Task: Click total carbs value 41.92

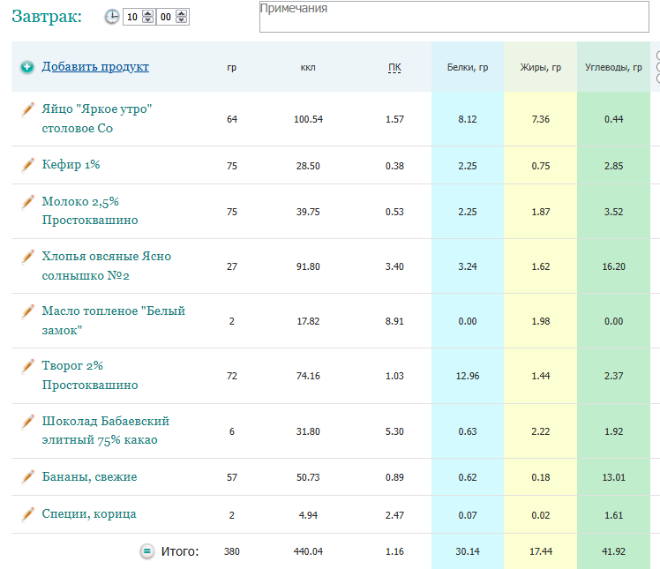Action: pyautogui.click(x=614, y=551)
